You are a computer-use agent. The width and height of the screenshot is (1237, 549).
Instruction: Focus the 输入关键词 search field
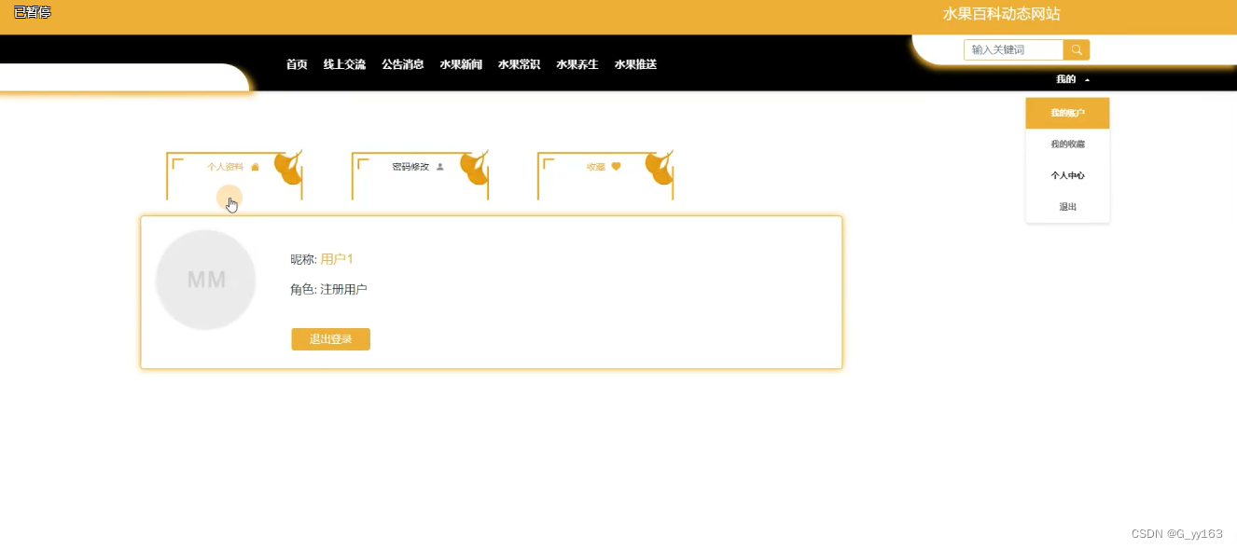tap(1014, 49)
